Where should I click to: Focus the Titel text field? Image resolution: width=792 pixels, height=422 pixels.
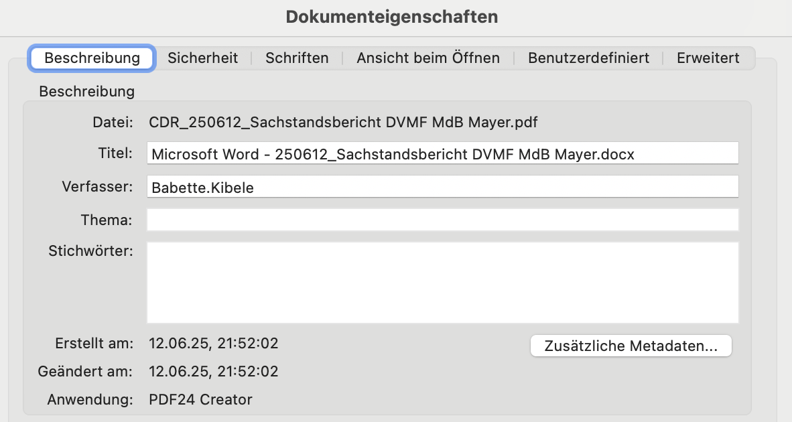(442, 153)
